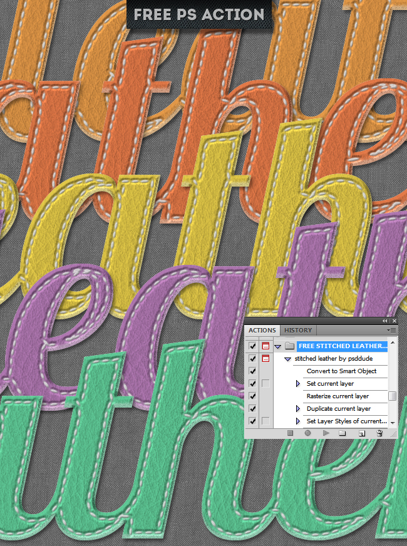The height and width of the screenshot is (546, 407).
Task: Click the Actions panel scrollbar thumb
Action: coord(392,396)
